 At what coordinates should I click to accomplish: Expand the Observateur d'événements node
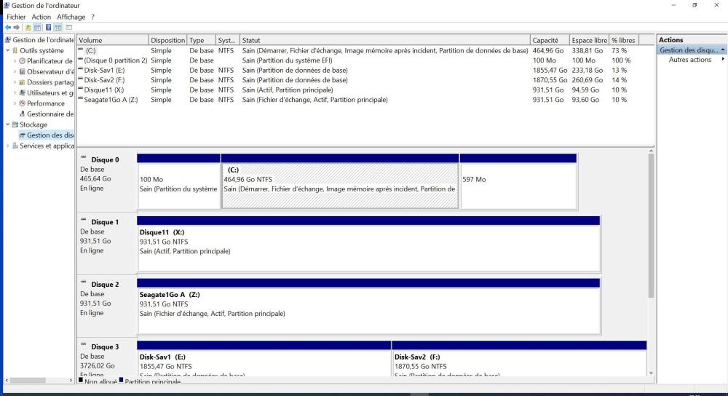click(15, 71)
